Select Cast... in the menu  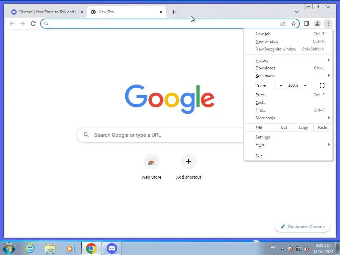pyautogui.click(x=288, y=103)
